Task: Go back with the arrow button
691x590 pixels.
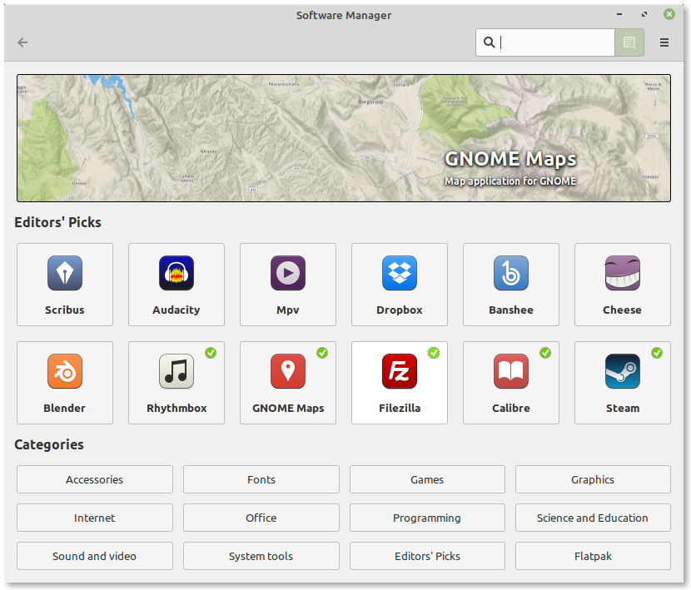Action: tap(22, 42)
